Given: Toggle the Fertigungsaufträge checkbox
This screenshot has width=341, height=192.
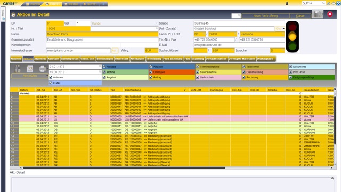Looking at the screenshot, I should [290, 77].
